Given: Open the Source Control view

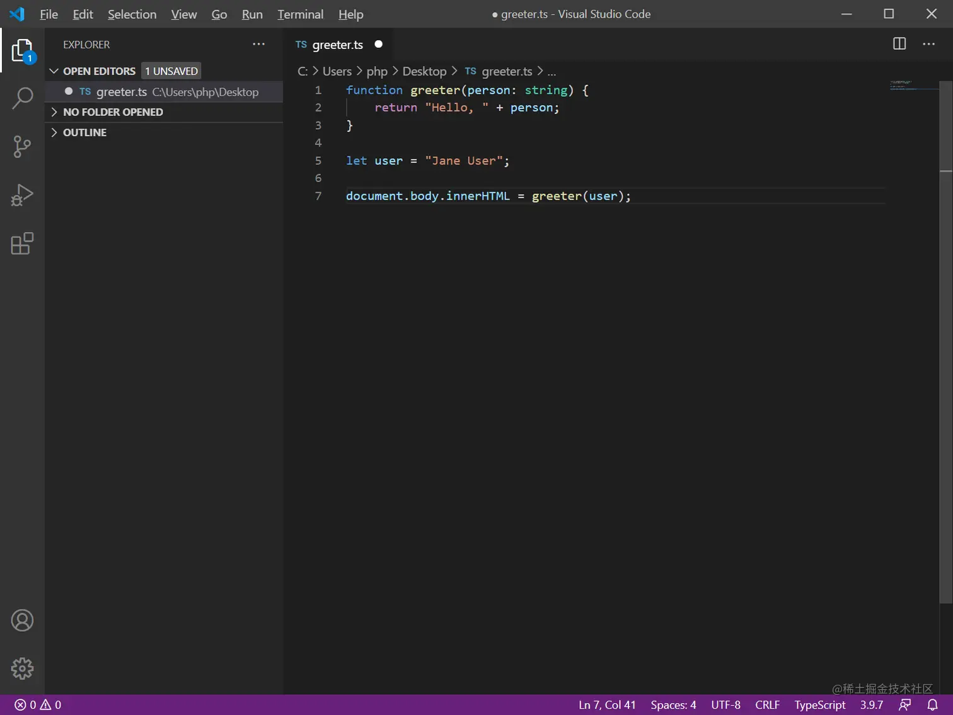Looking at the screenshot, I should point(22,147).
